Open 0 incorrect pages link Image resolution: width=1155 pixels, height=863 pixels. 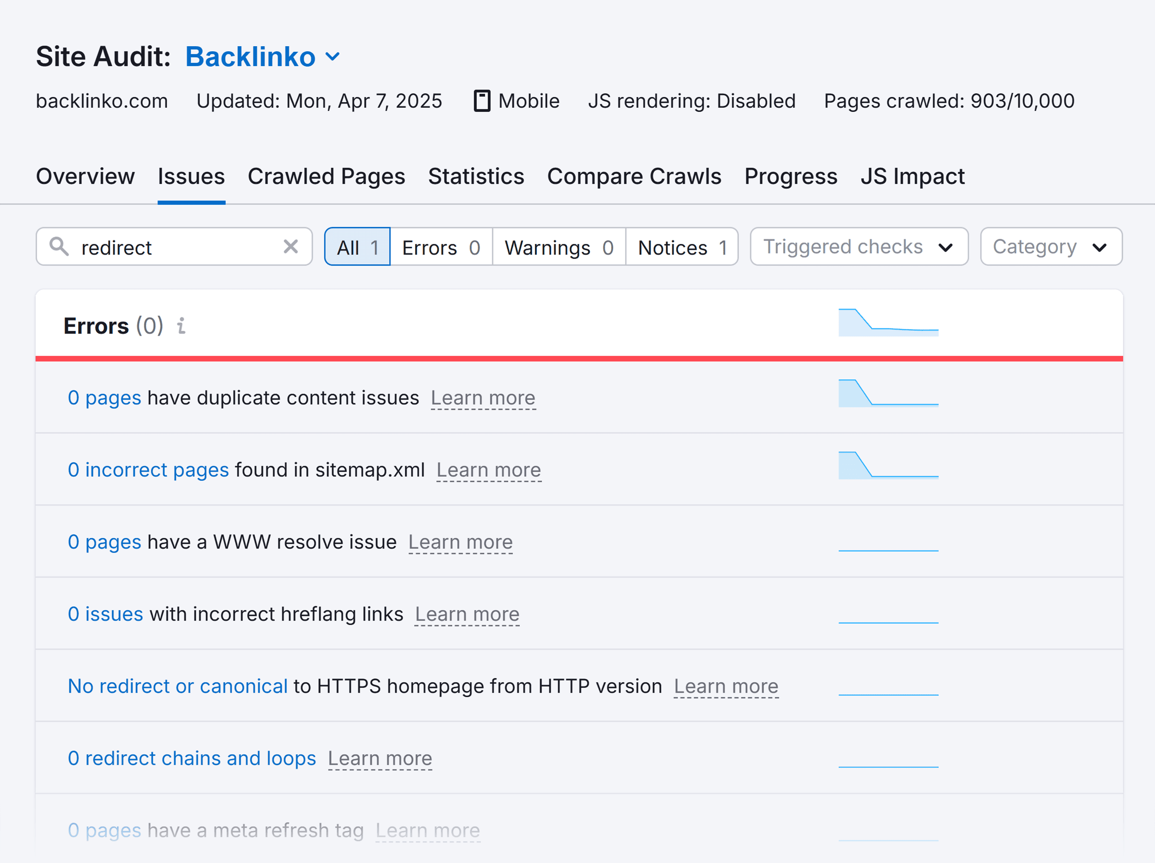[x=148, y=470]
